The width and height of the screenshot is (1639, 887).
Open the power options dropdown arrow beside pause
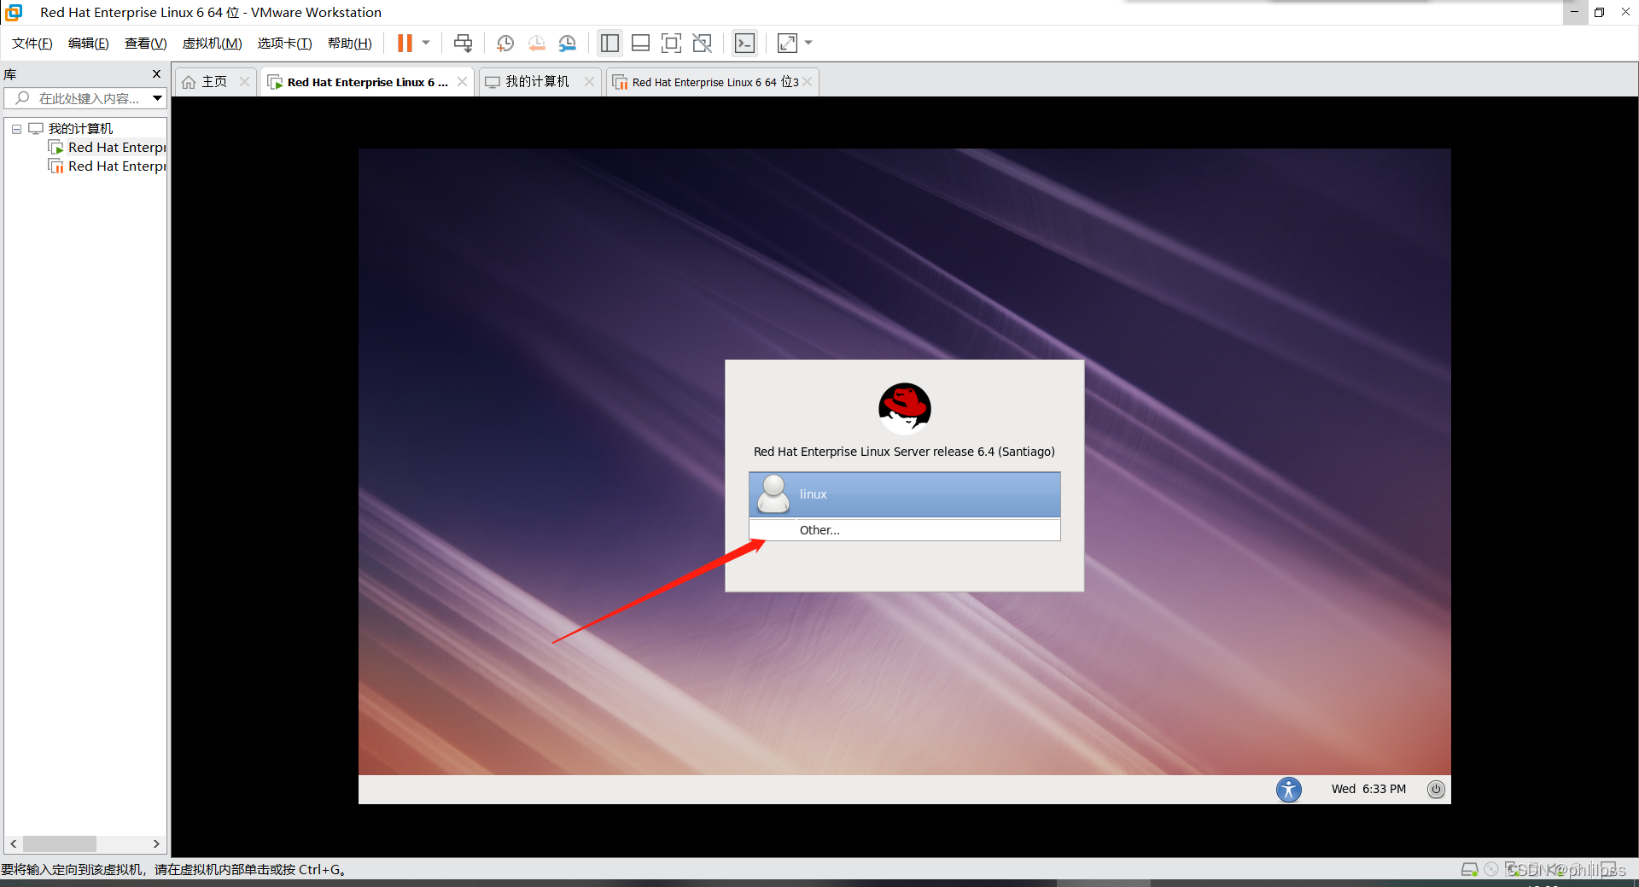click(x=426, y=43)
